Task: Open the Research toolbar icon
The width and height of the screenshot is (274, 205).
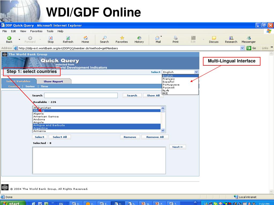Action: coord(231,38)
